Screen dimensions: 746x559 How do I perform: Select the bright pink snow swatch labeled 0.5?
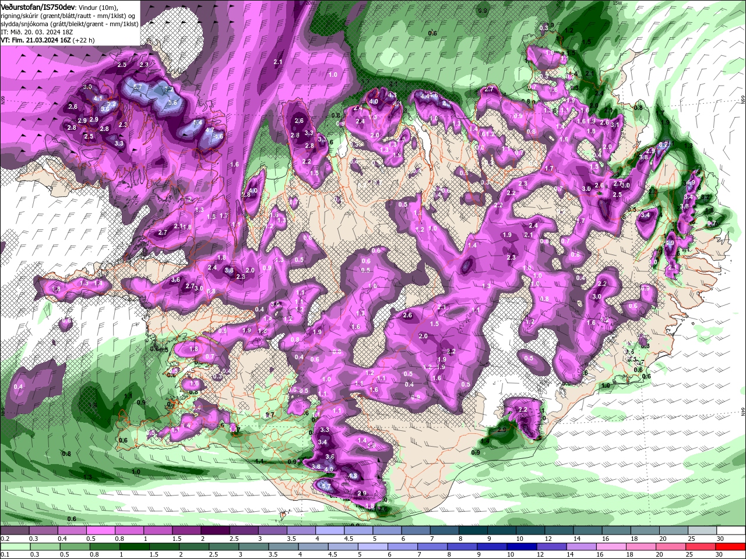point(100,530)
